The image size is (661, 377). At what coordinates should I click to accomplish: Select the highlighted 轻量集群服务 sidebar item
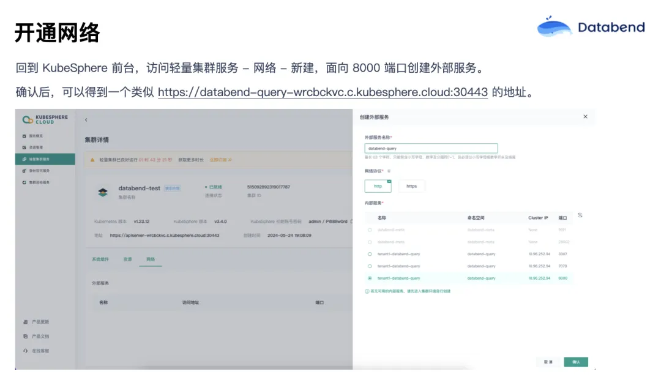45,159
